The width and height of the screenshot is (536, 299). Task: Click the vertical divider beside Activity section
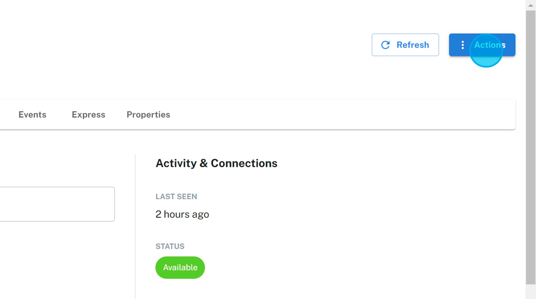[x=135, y=224]
